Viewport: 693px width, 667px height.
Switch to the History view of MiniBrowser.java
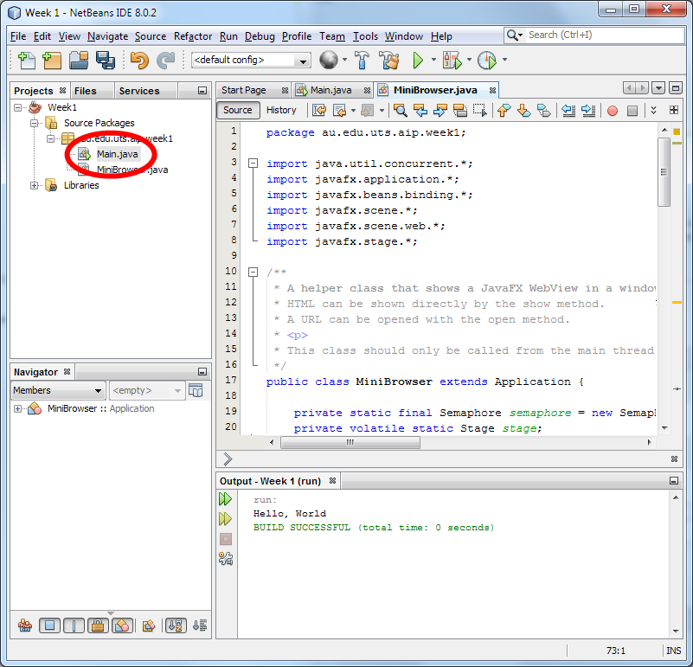coord(284,110)
